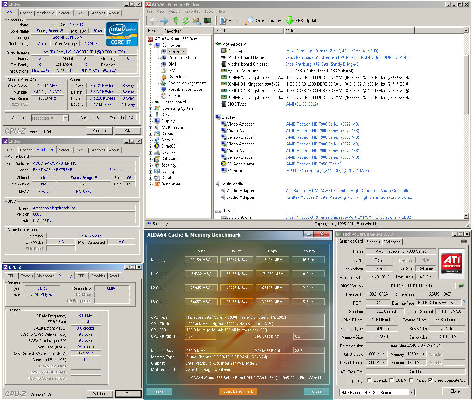This screenshot has width=473, height=400.
Task: Open CPU-Z Processor #1 selection dropdown
Action: pos(66,118)
